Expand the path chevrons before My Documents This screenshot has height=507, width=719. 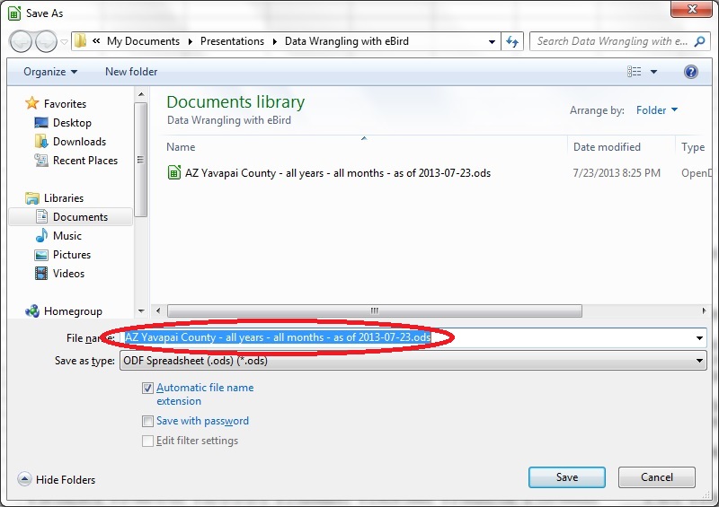point(96,41)
